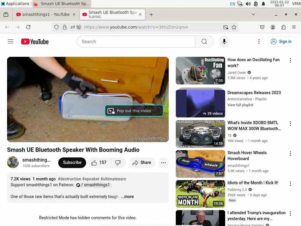The width and height of the screenshot is (301, 226).
Task: Select the Smash UE Bluetooth Sp... taskbar window button
Action: coord(62,4)
